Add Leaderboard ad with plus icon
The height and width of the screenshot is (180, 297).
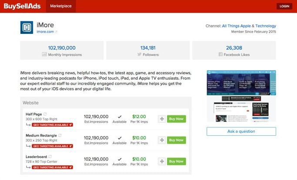click(x=162, y=161)
